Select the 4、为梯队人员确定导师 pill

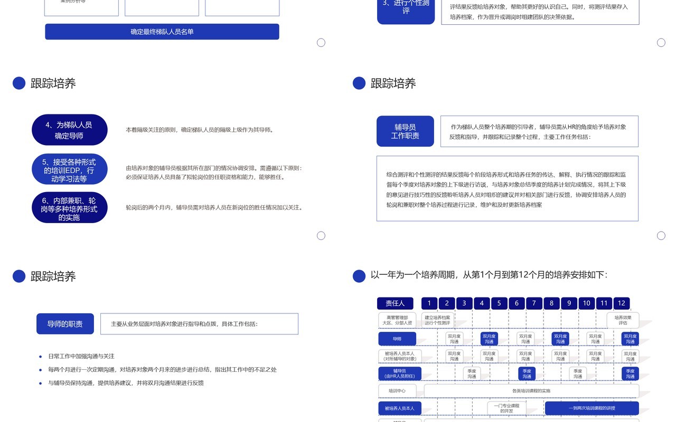pos(70,130)
